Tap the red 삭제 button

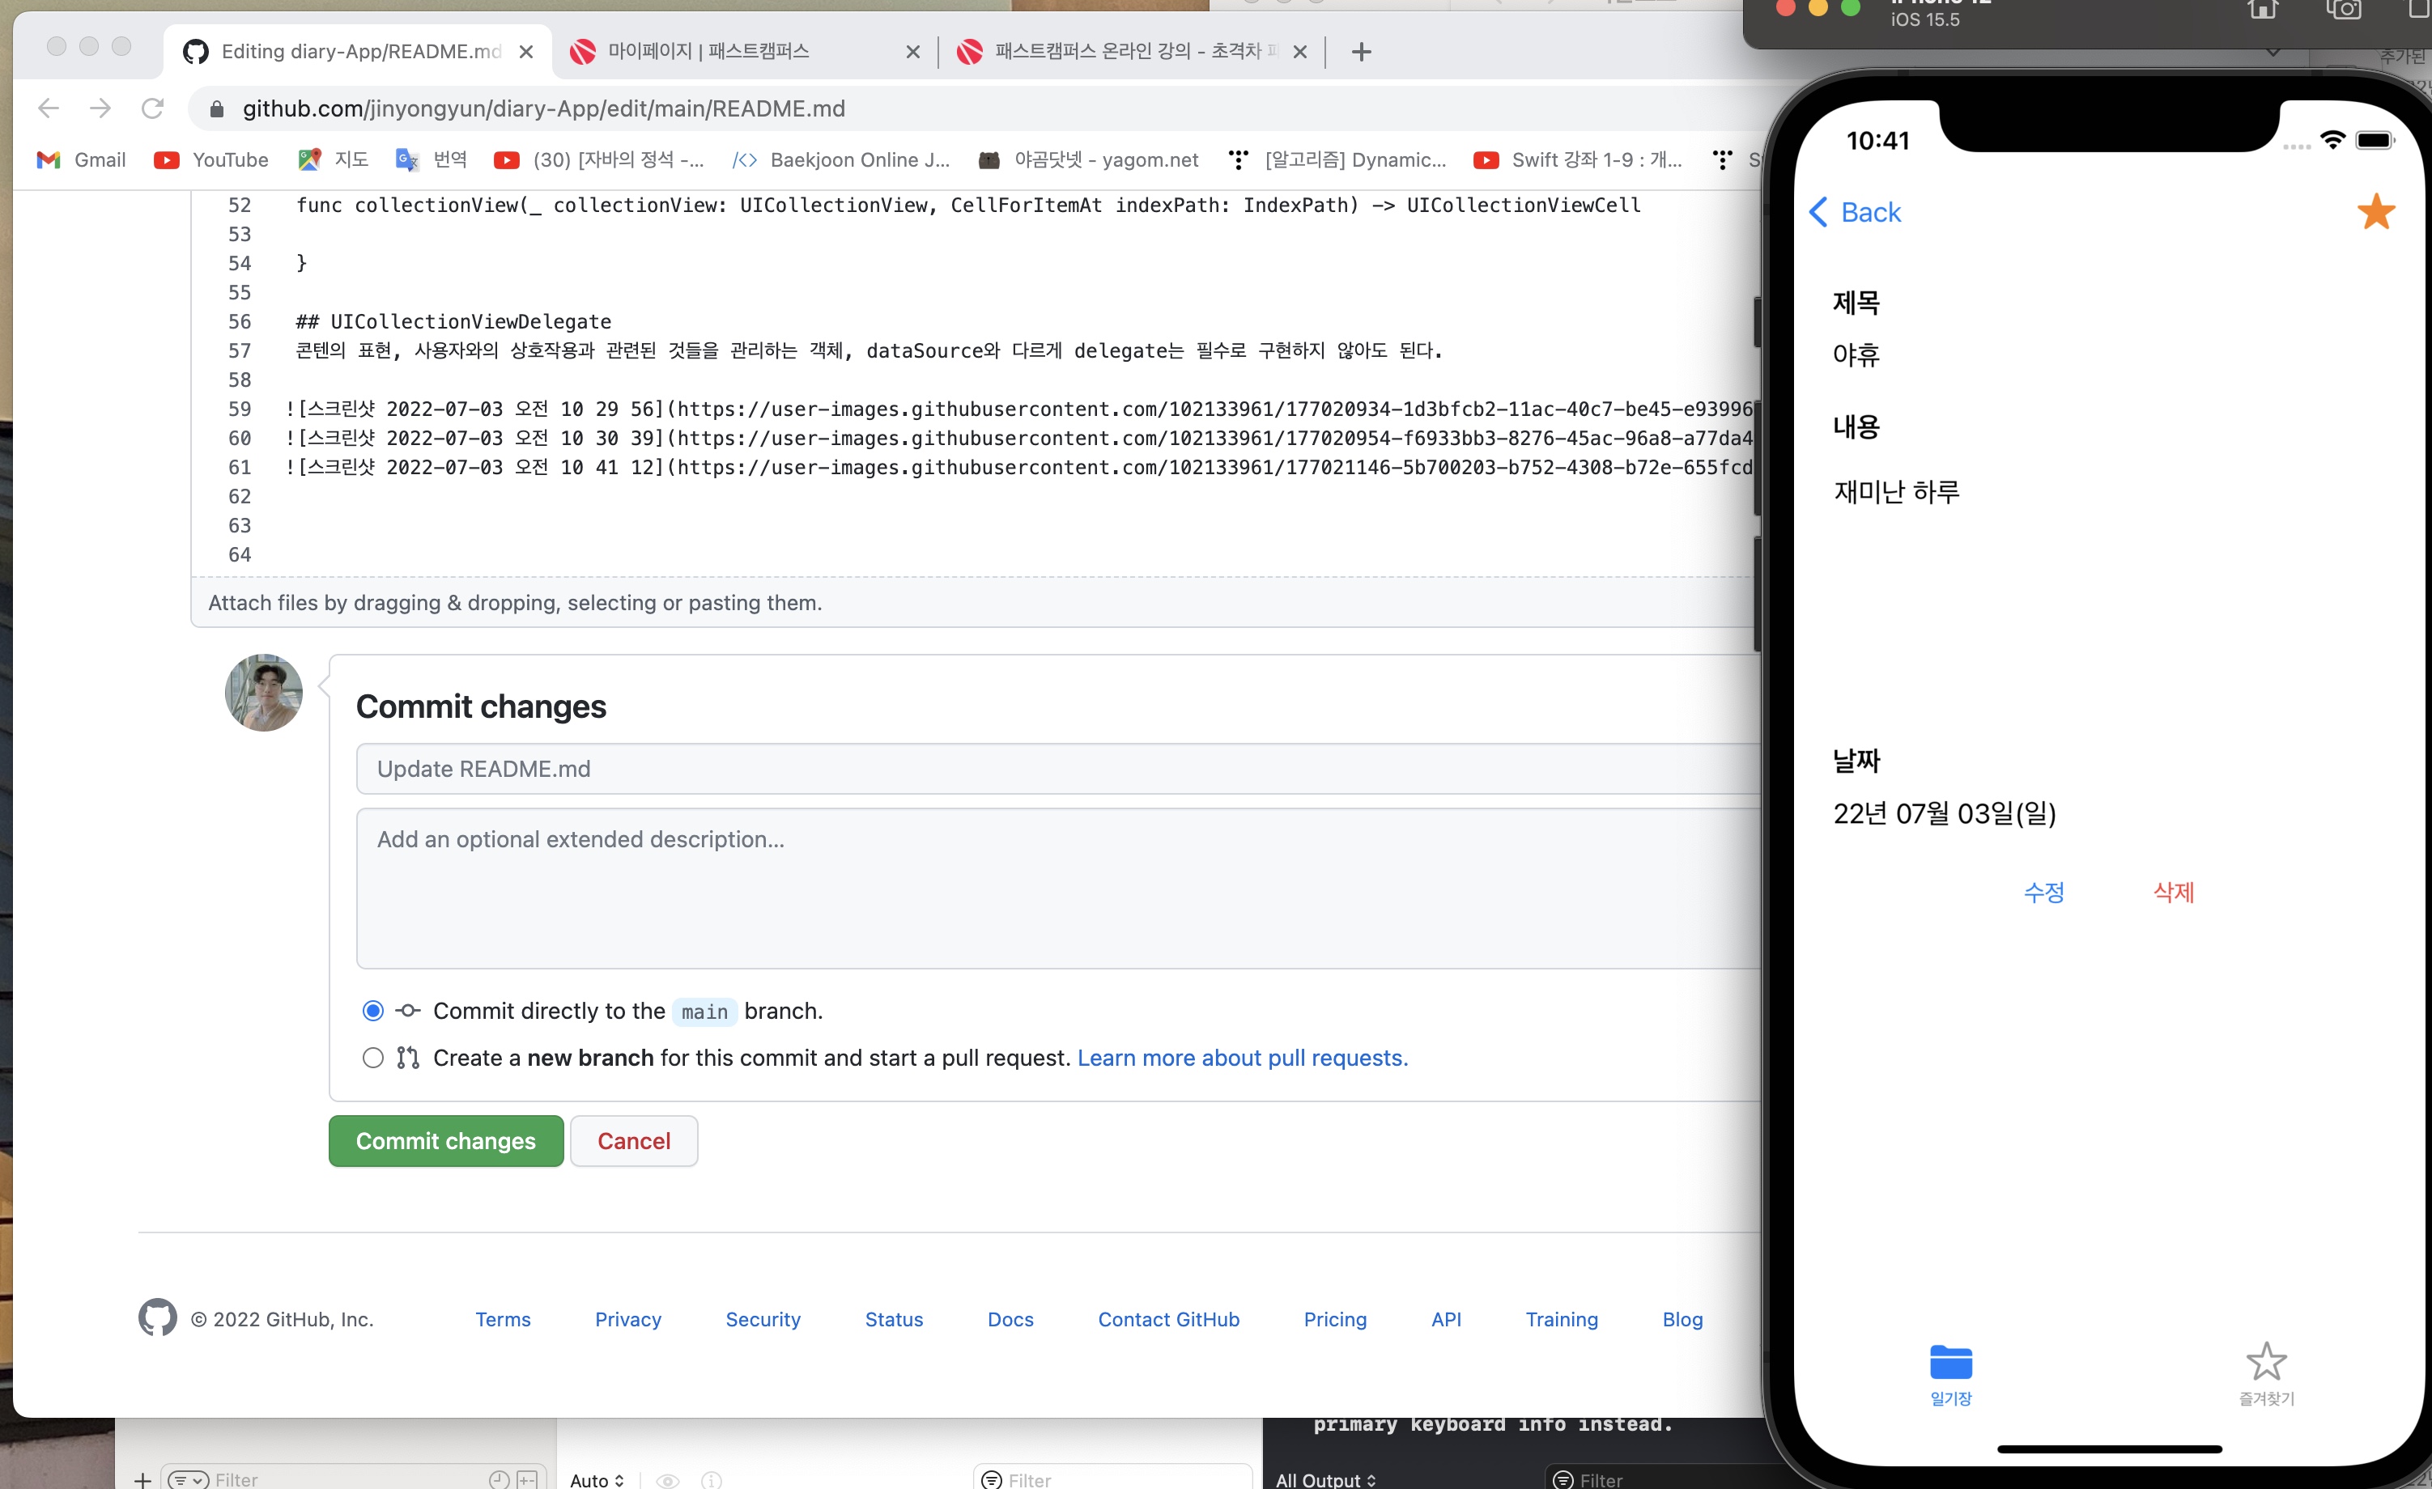[x=2172, y=892]
